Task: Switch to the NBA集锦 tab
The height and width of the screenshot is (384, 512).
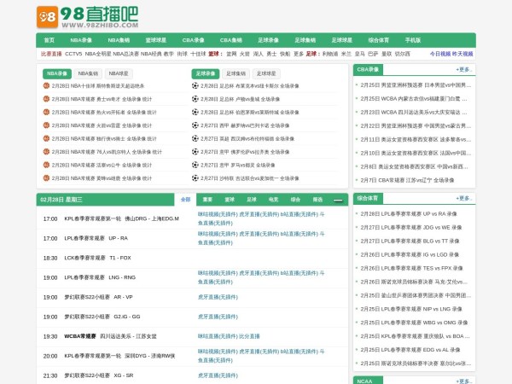Action: (x=88, y=74)
